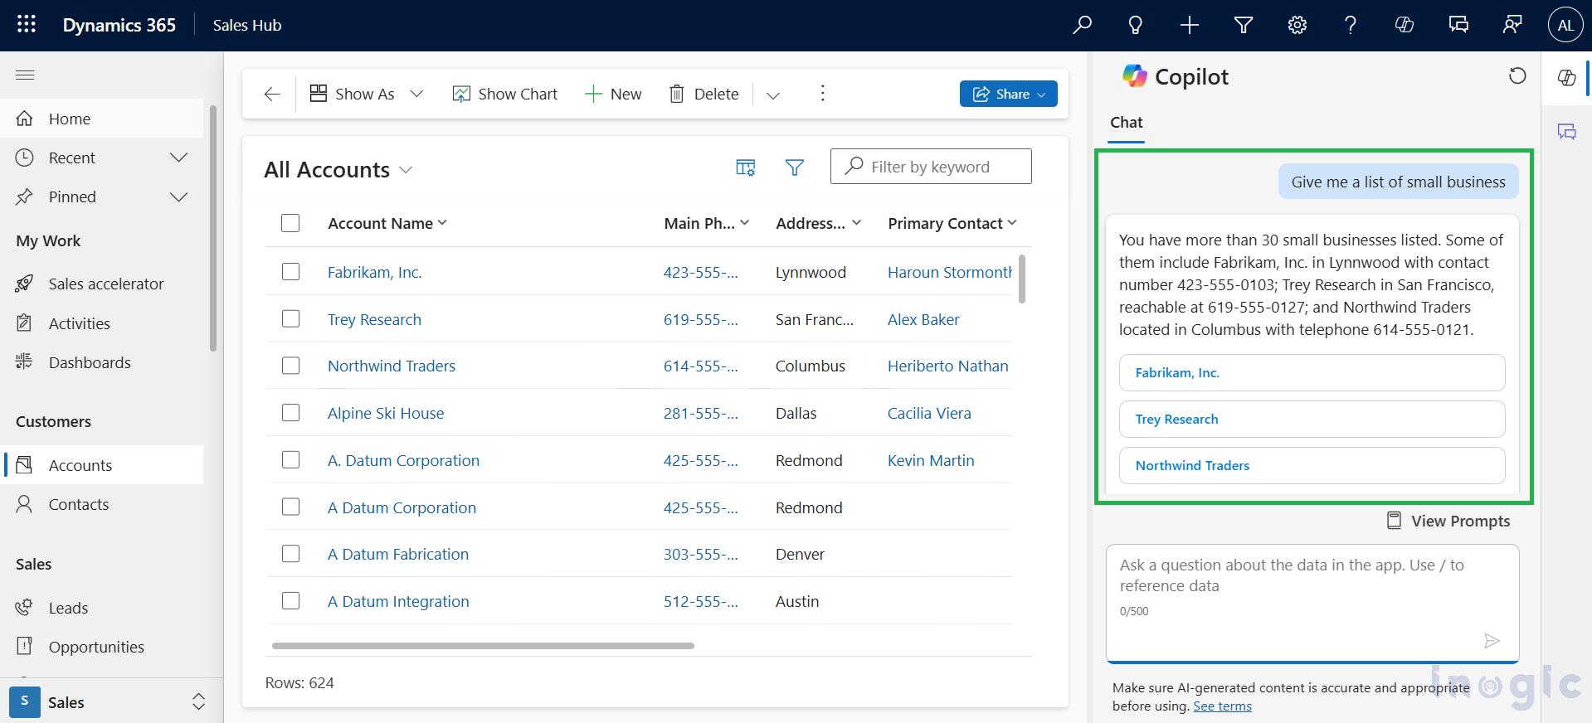
Task: Select Accounts in the sidebar
Action: click(x=102, y=465)
